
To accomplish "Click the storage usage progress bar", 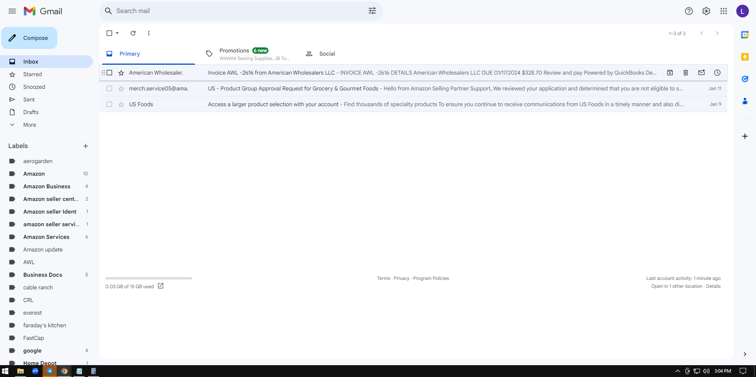I will tap(149, 278).
